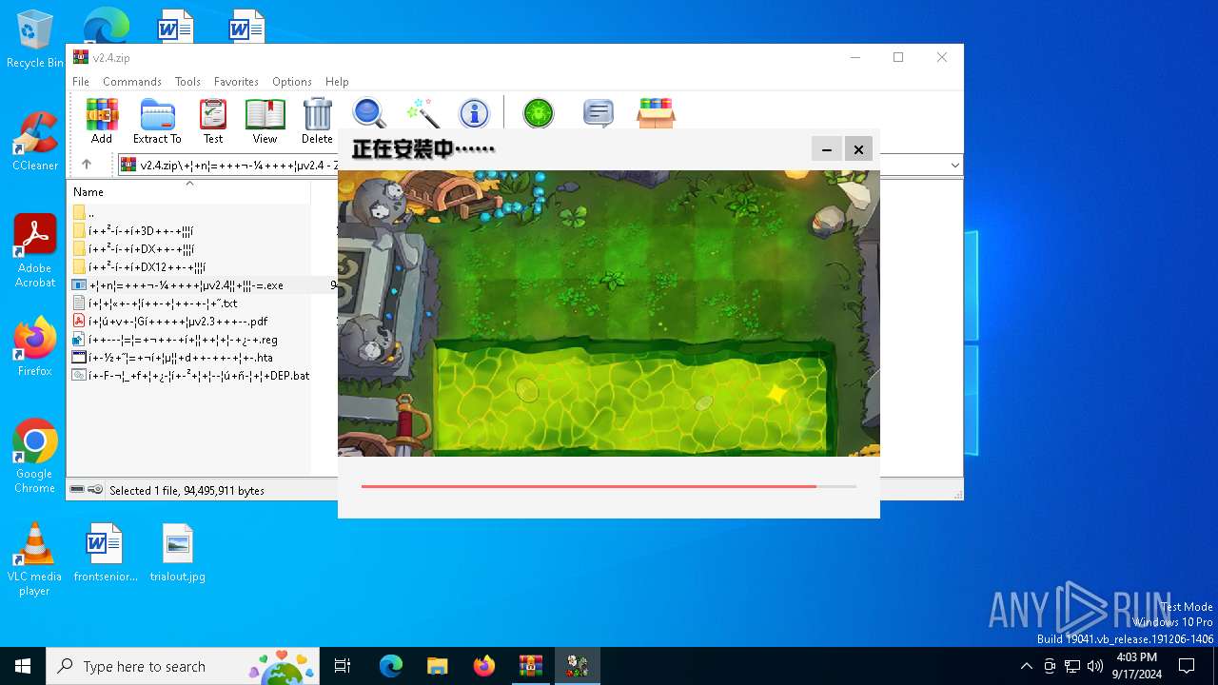Click the installation progress bar
The width and height of the screenshot is (1218, 685).
click(x=609, y=486)
